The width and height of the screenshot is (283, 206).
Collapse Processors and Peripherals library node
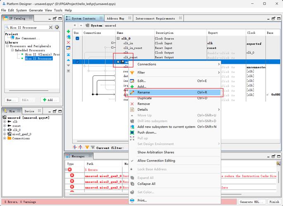(x=7, y=46)
